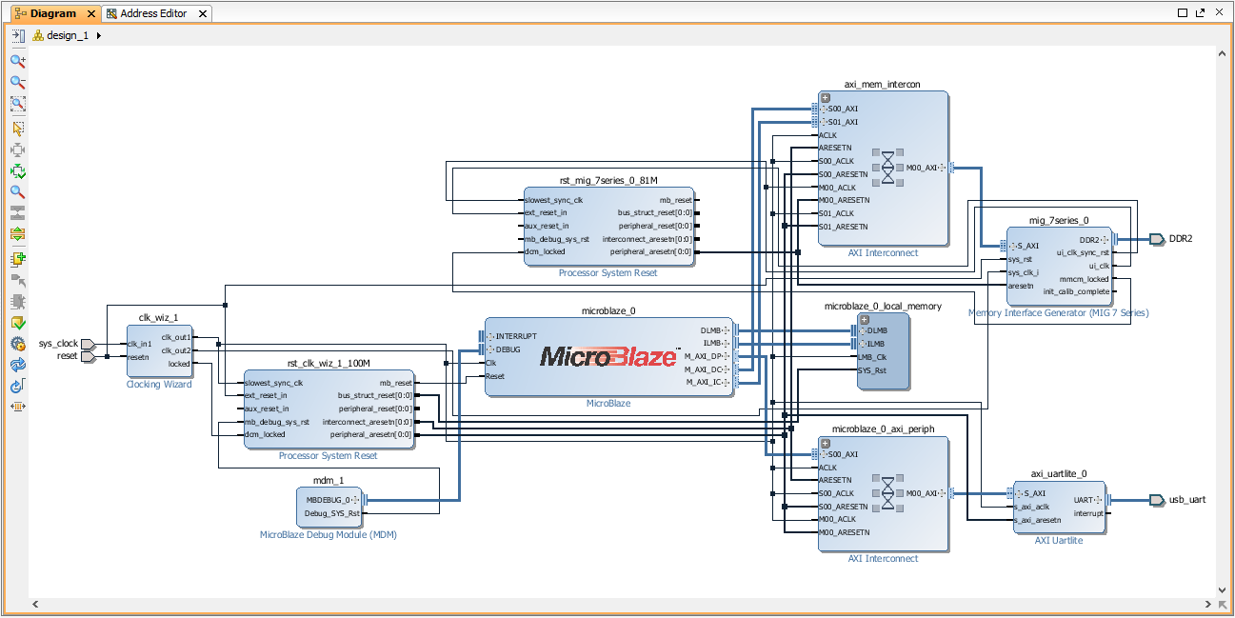Click the blue circular arrow refresh icon
Image resolution: width=1235 pixels, height=618 pixels.
pos(17,386)
